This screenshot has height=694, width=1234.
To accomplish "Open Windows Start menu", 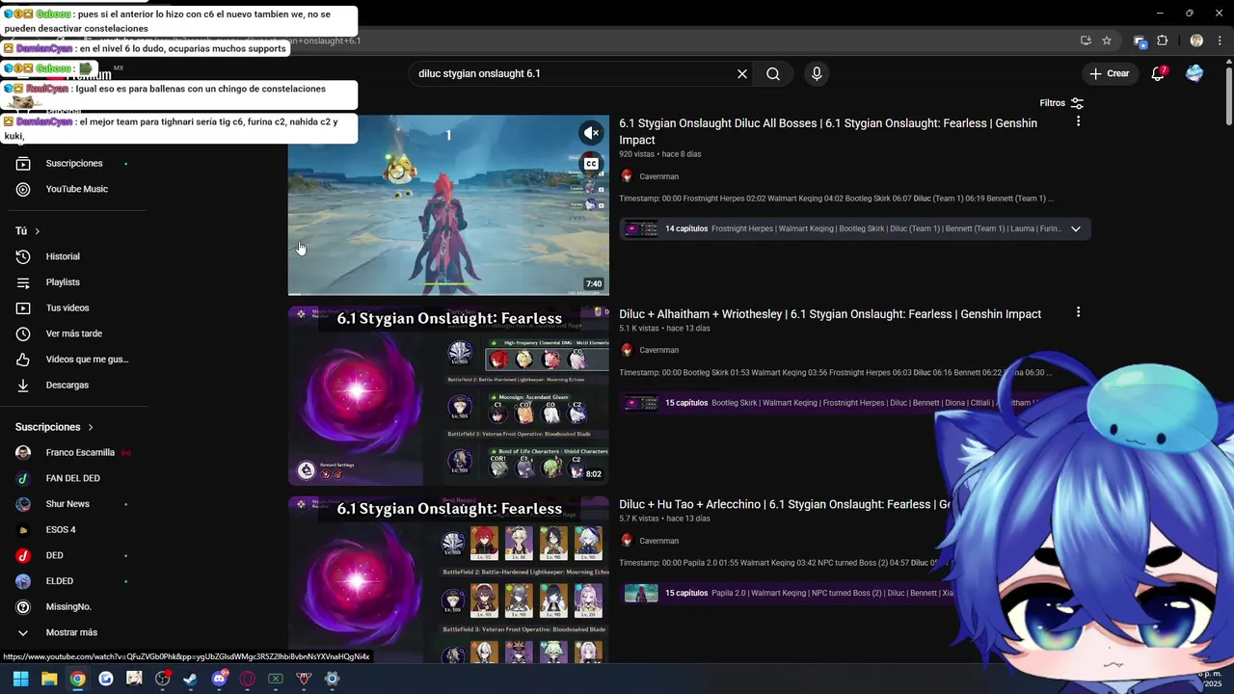I will (20, 679).
